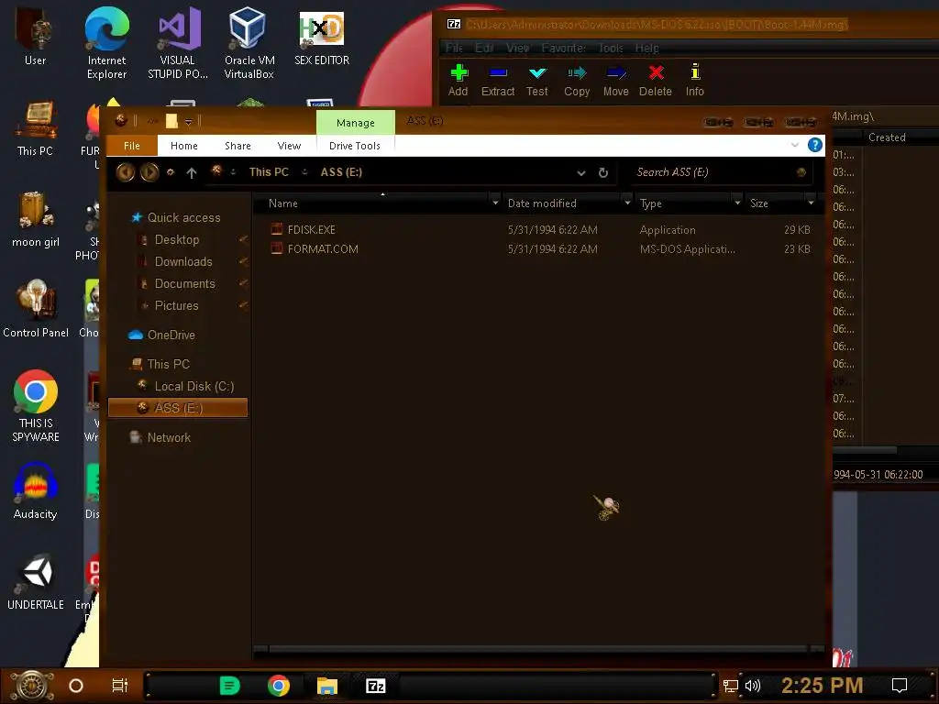Open the File tab in Explorer ribbon
The image size is (939, 704).
click(132, 146)
